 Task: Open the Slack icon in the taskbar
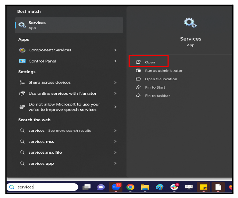(x=174, y=187)
